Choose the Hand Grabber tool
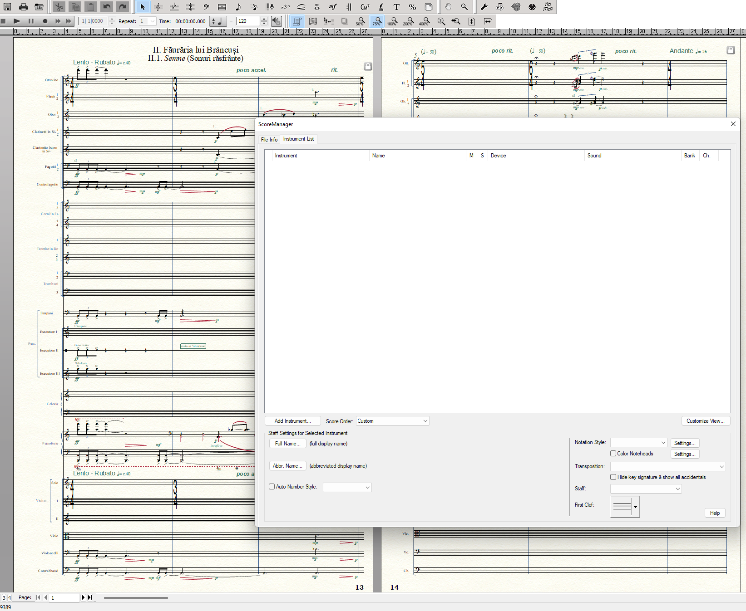 pyautogui.click(x=448, y=7)
